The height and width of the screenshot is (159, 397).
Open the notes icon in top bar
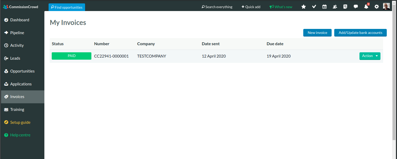(345, 7)
